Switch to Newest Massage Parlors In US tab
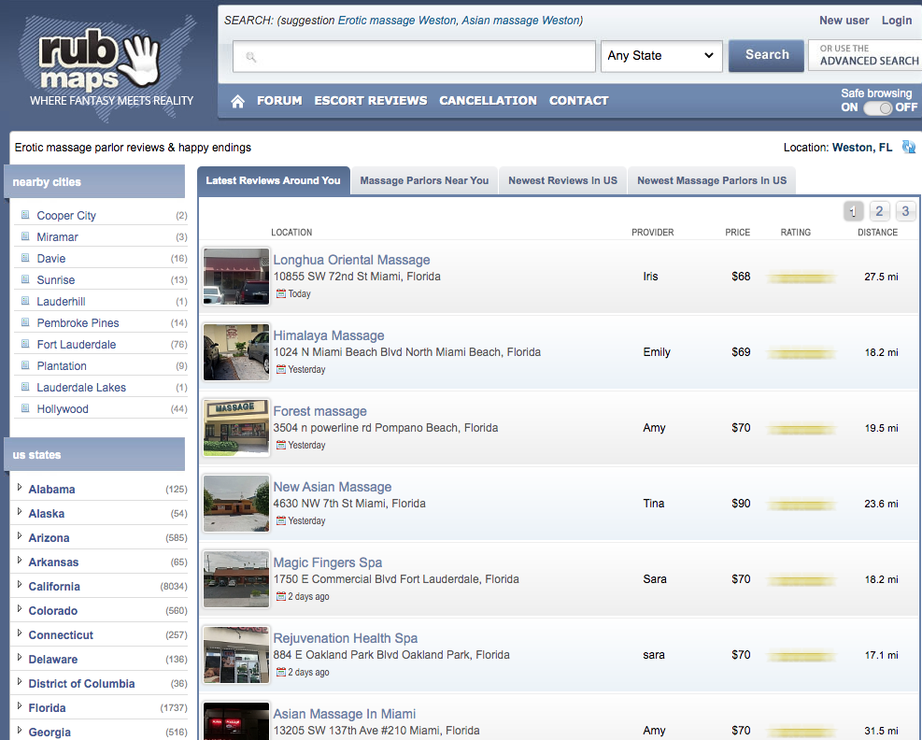922x740 pixels. pyautogui.click(x=712, y=180)
